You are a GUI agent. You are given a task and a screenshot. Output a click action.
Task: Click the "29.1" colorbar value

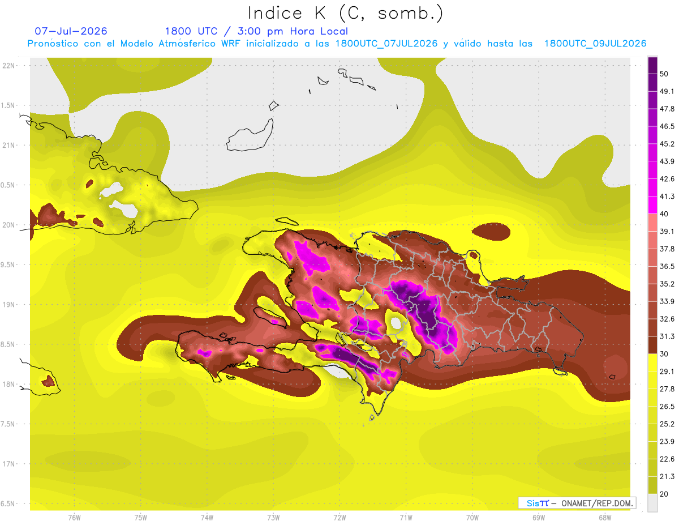[667, 372]
